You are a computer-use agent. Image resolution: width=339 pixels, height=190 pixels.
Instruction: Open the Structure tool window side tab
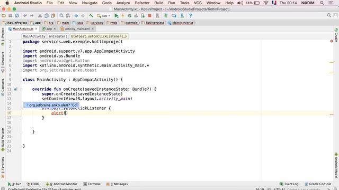(x=3, y=62)
